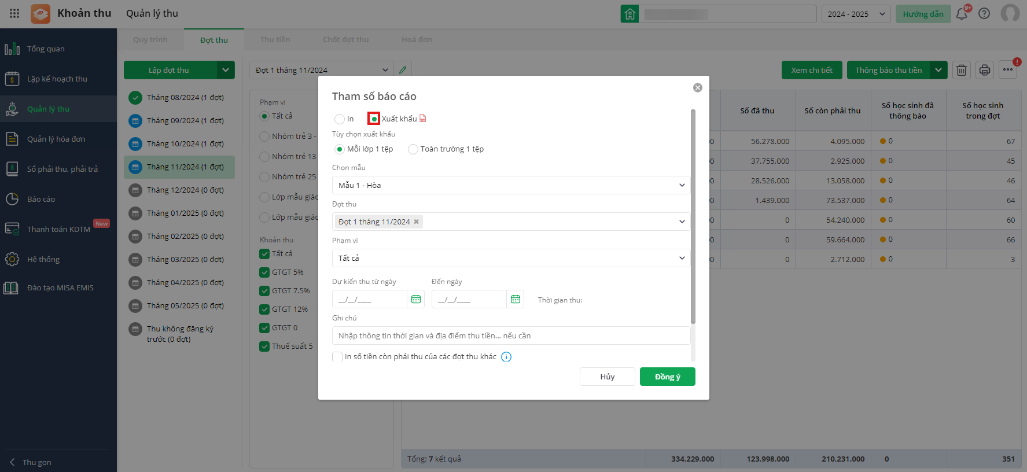Expand the Chọn mẫu dropdown
This screenshot has height=472, width=1027.
click(510, 185)
